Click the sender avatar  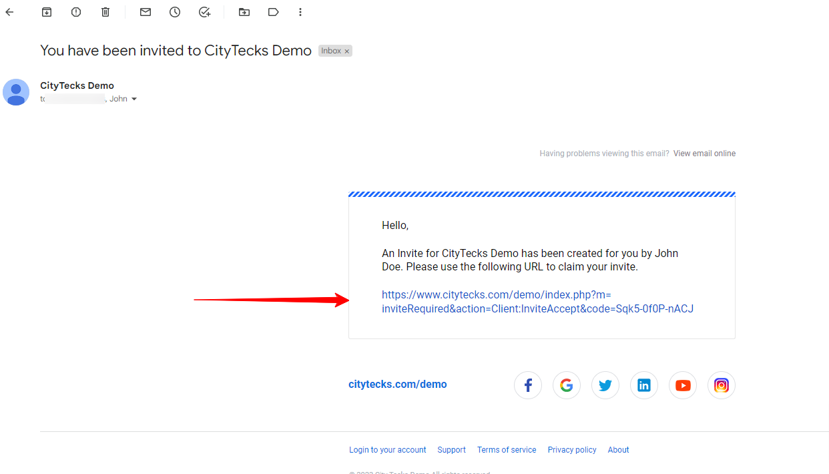(x=16, y=92)
